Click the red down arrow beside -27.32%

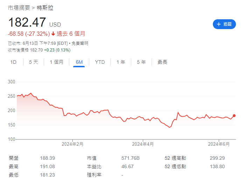tap(53, 34)
